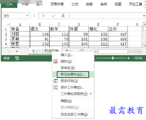Click cell containing 吴敏

click(x=20, y=39)
